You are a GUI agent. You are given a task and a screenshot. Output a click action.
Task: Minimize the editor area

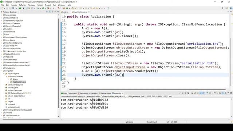tap(228, 11)
